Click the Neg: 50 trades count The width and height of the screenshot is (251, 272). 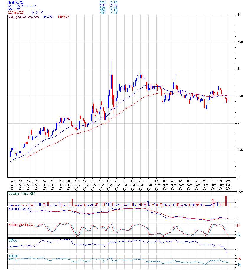pyautogui.click(x=14, y=9)
